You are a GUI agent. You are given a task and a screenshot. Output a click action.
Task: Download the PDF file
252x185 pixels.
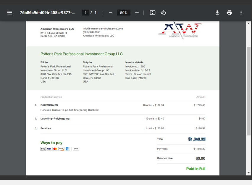217,12
